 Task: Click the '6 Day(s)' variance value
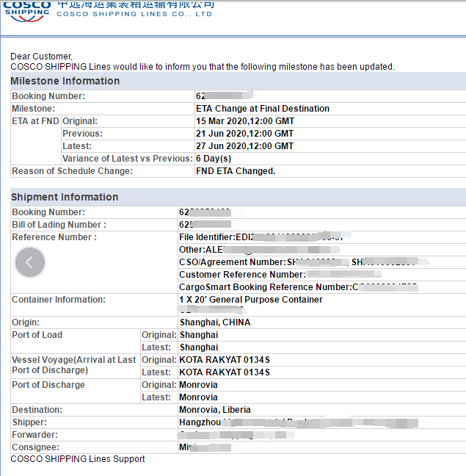[214, 159]
